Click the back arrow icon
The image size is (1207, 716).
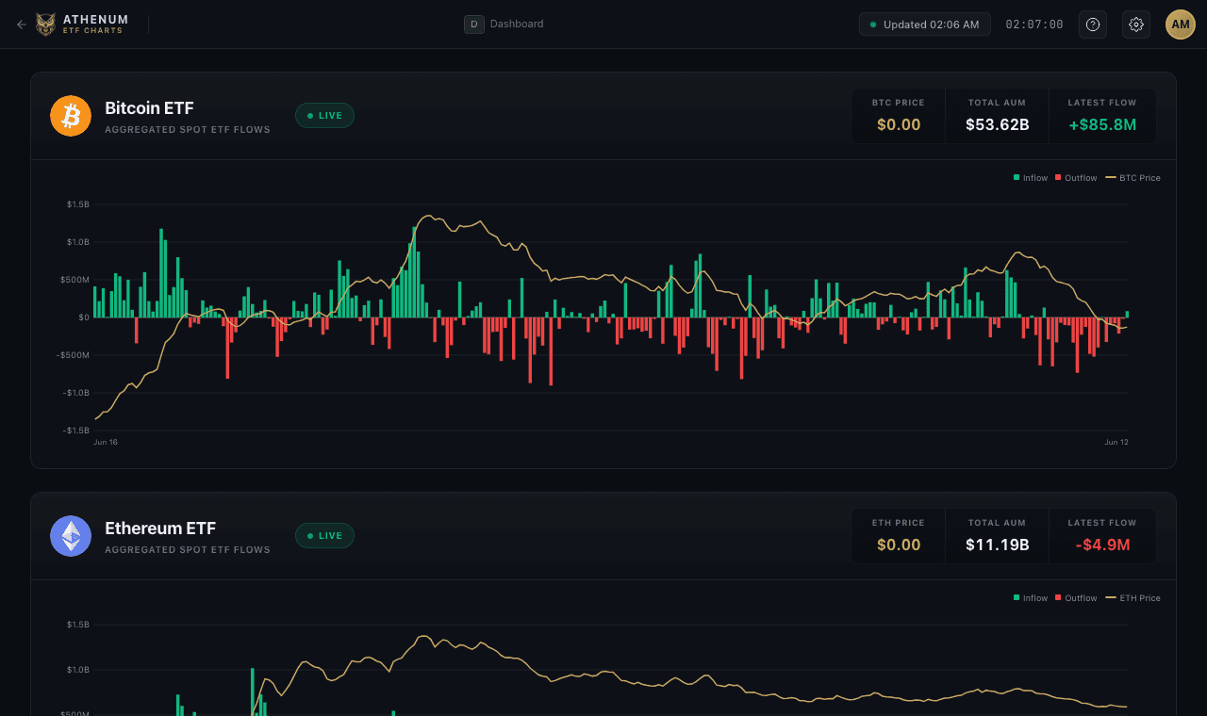point(22,24)
